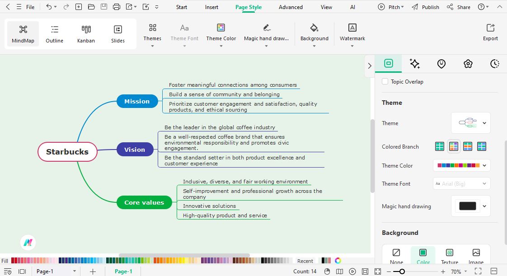The image size is (507, 276).
Task: Set background to Image
Action: coord(476,256)
